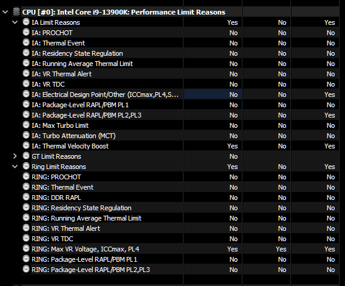The width and height of the screenshot is (345, 286).
Task: Collapse the CPU [#0] Performance Limit Reasons group
Action: click(5, 12)
